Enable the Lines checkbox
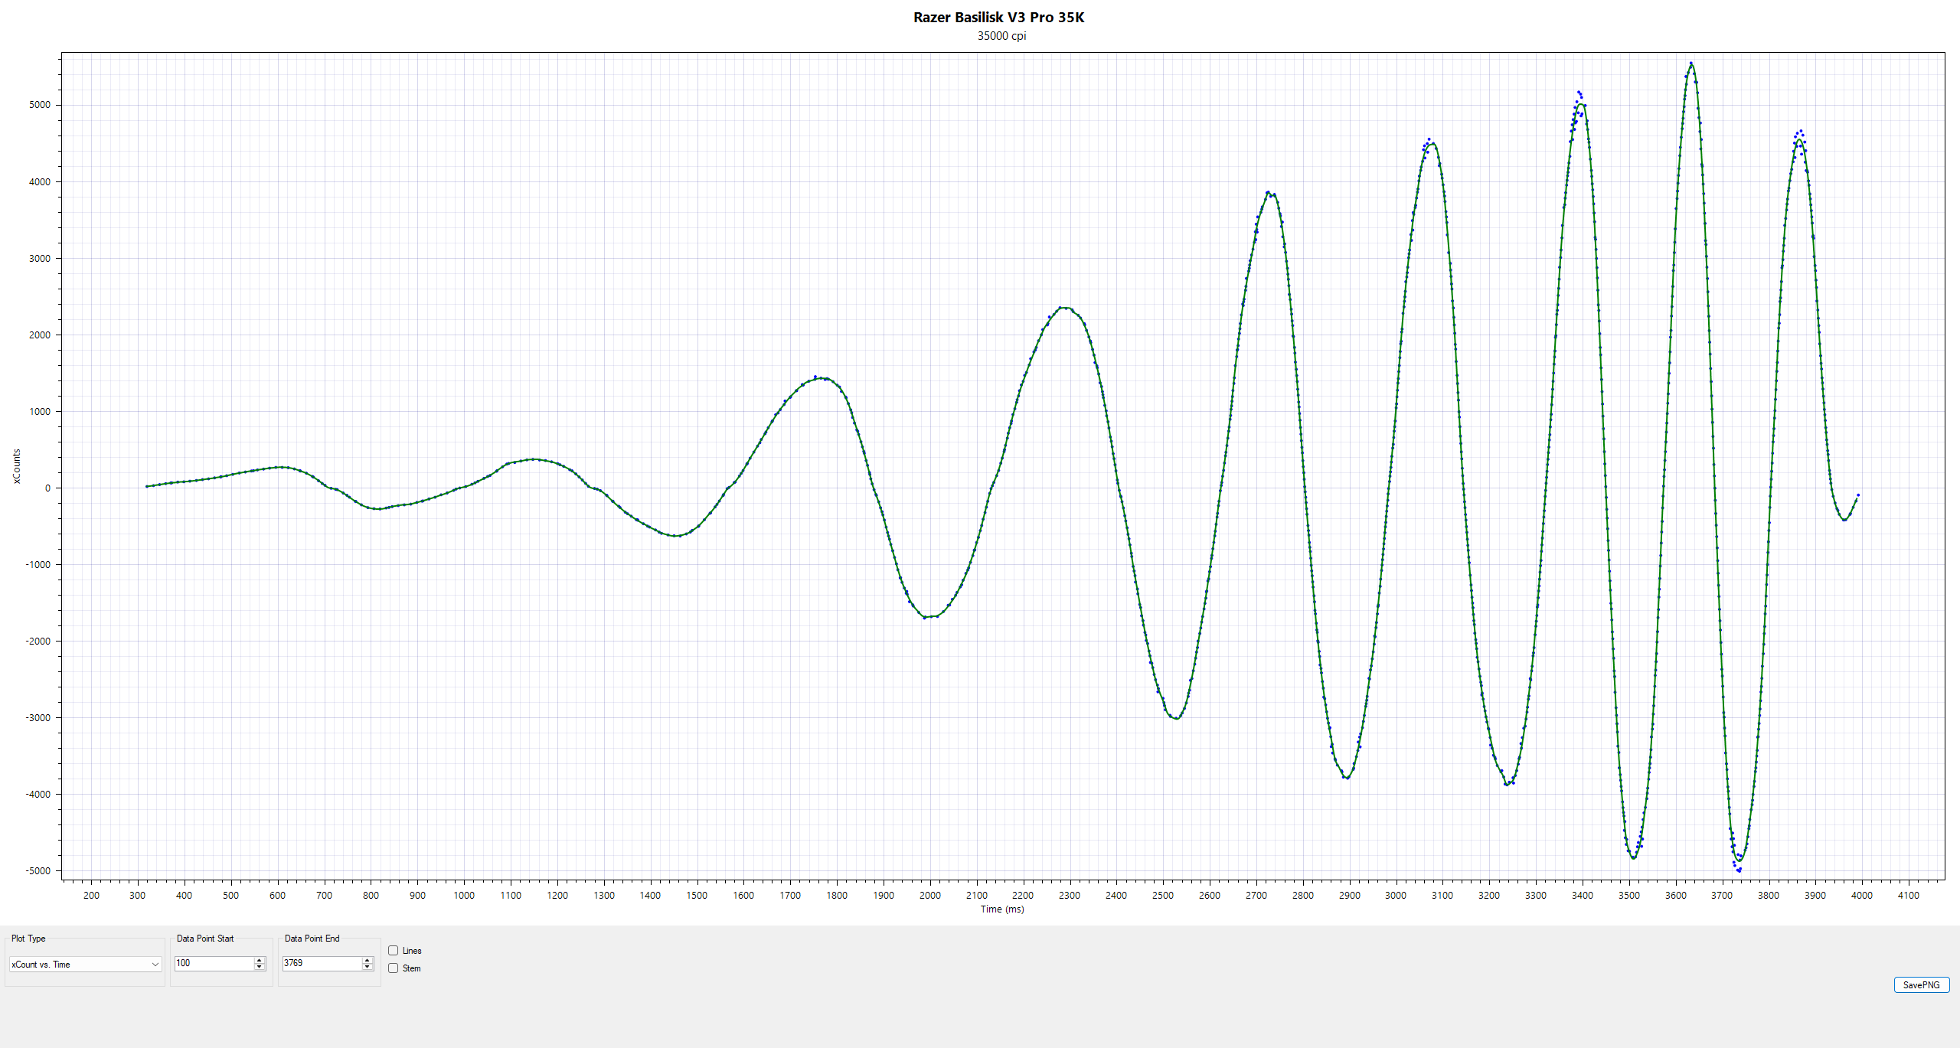 [x=394, y=951]
